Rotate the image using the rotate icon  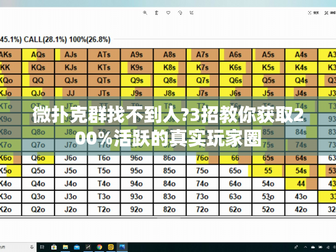click(x=180, y=13)
